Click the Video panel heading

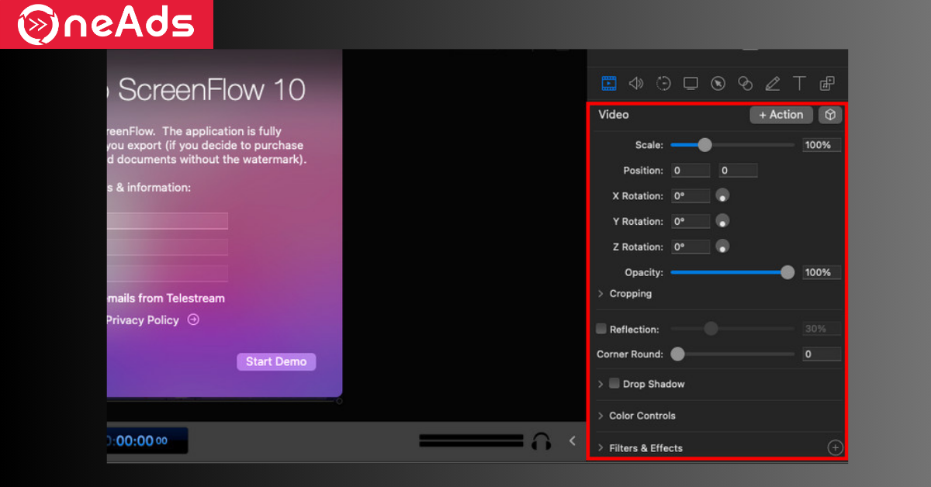click(x=614, y=115)
